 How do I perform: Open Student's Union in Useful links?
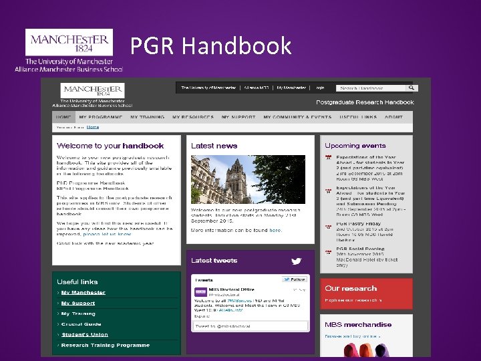(85, 335)
